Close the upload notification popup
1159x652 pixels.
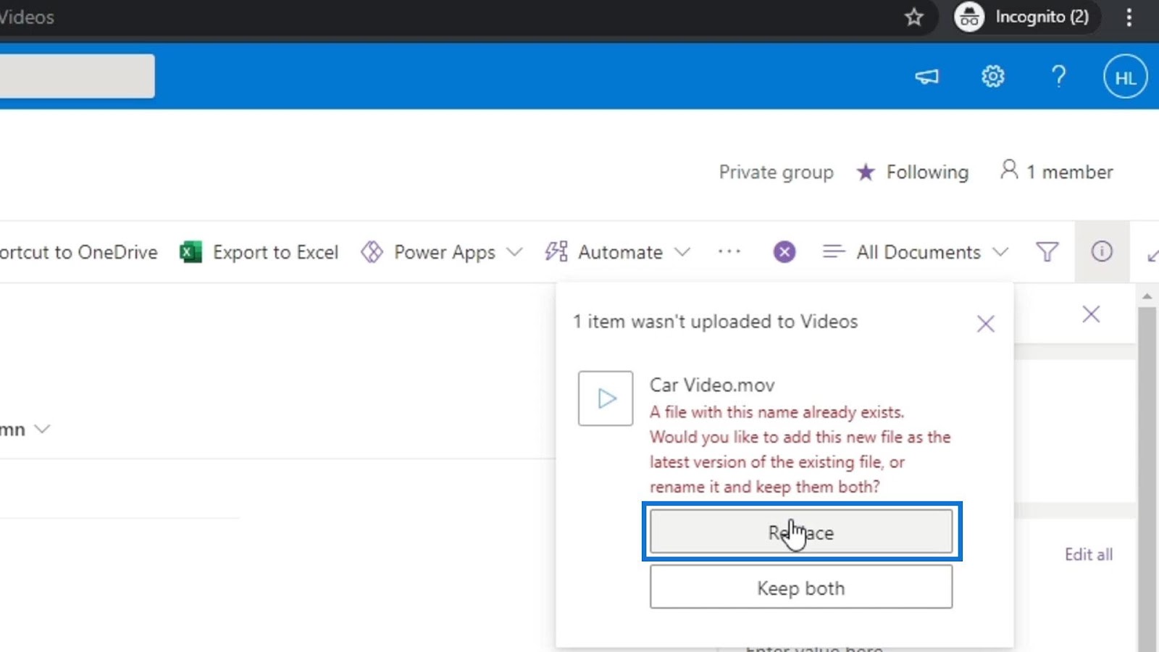(985, 324)
